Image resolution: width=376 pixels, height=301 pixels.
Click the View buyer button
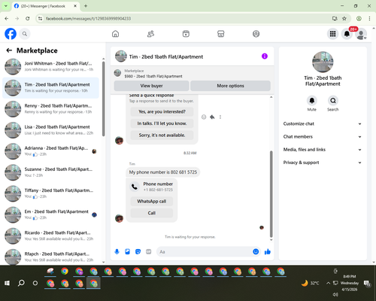pos(151,86)
